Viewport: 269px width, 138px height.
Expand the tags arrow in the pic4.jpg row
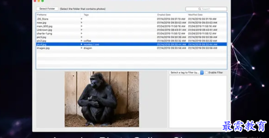(82, 44)
